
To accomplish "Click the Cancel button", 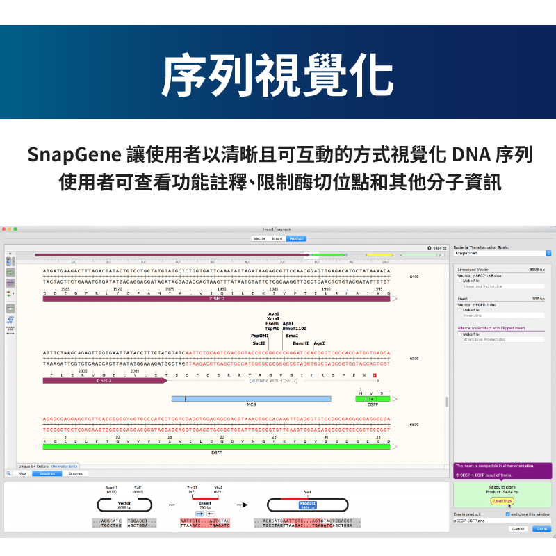I will (x=518, y=529).
